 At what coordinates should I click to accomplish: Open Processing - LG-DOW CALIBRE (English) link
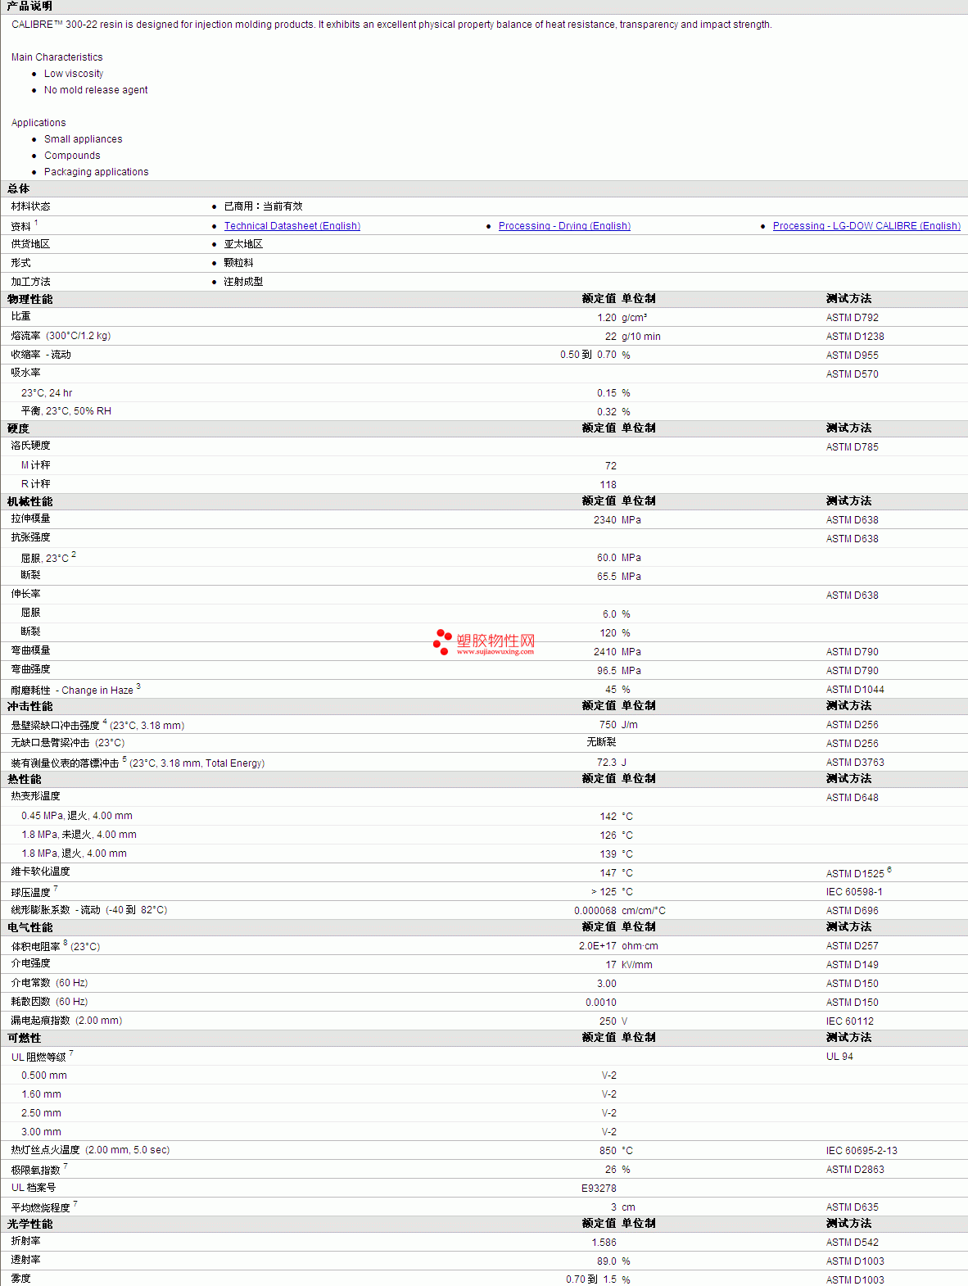click(866, 226)
